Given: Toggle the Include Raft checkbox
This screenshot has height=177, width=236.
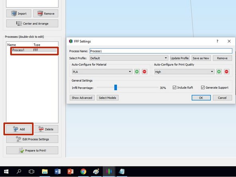Looking at the screenshot, I should 175,87.
